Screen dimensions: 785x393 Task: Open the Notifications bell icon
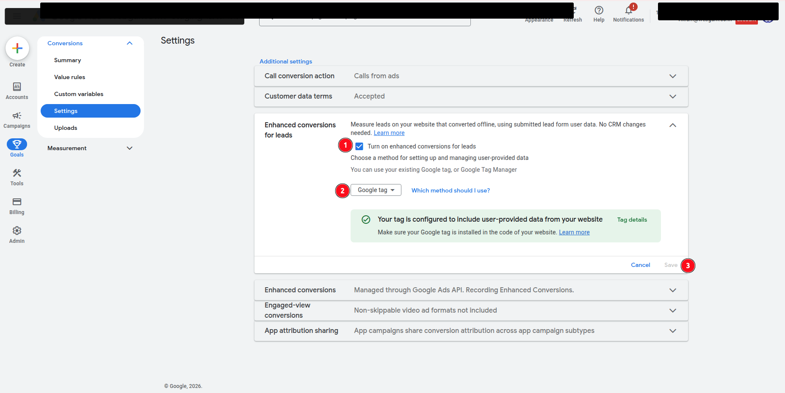(629, 10)
